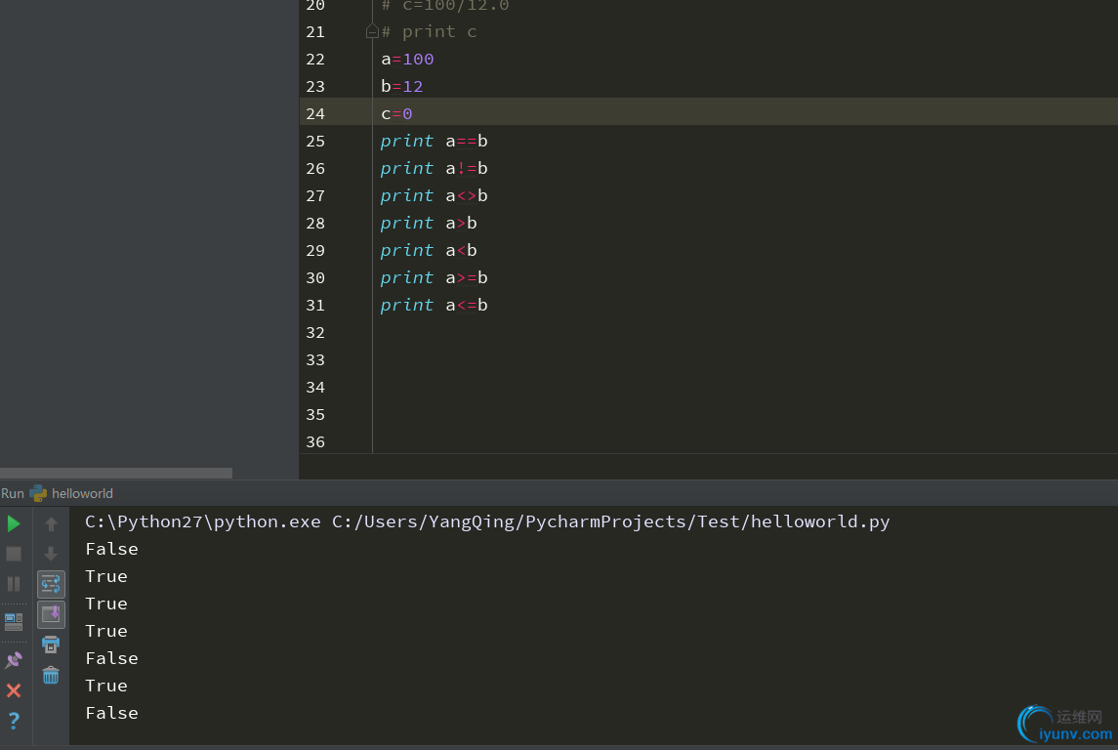Click the project panel horizontal scrollbar
This screenshot has width=1118, height=750.
[x=116, y=474]
